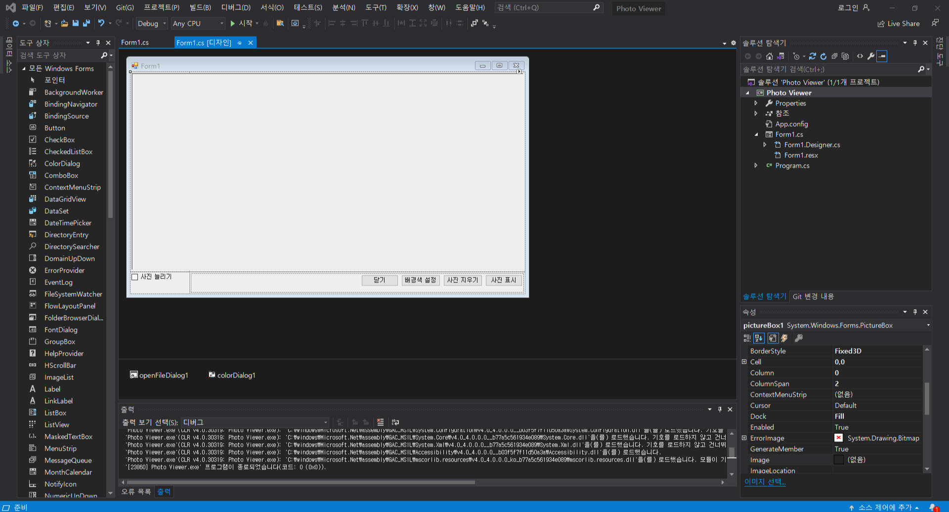Click show all files icon in Solution Explorer
The width and height of the screenshot is (949, 512).
(x=845, y=56)
